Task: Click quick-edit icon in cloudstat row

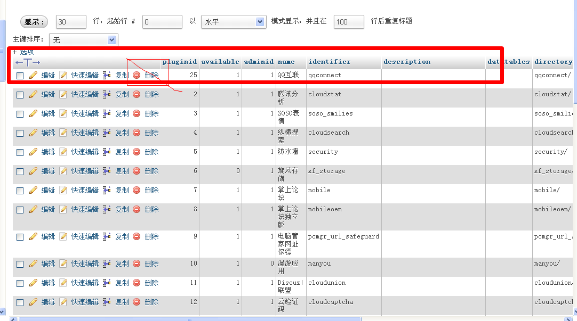Action: (x=63, y=94)
